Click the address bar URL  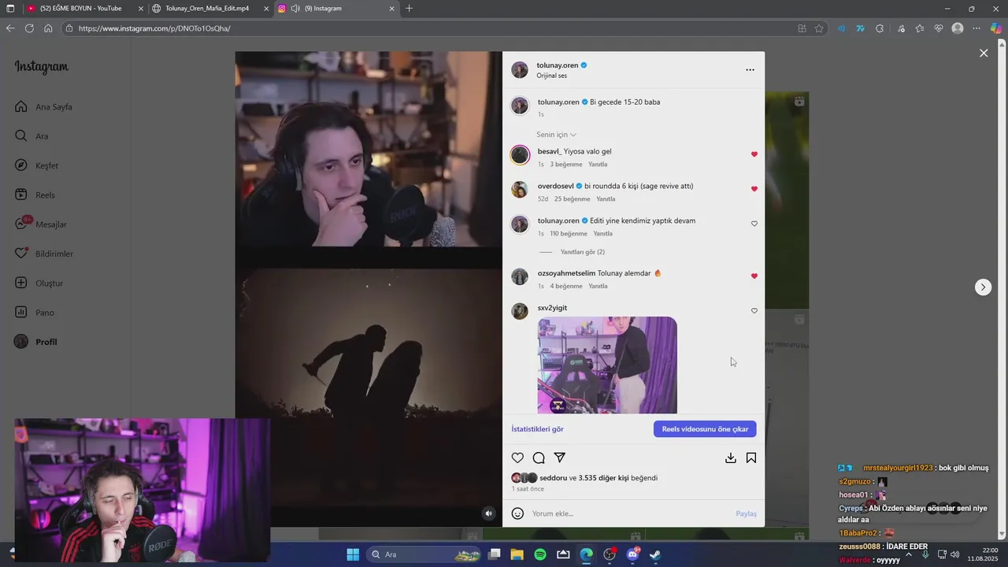pos(154,28)
